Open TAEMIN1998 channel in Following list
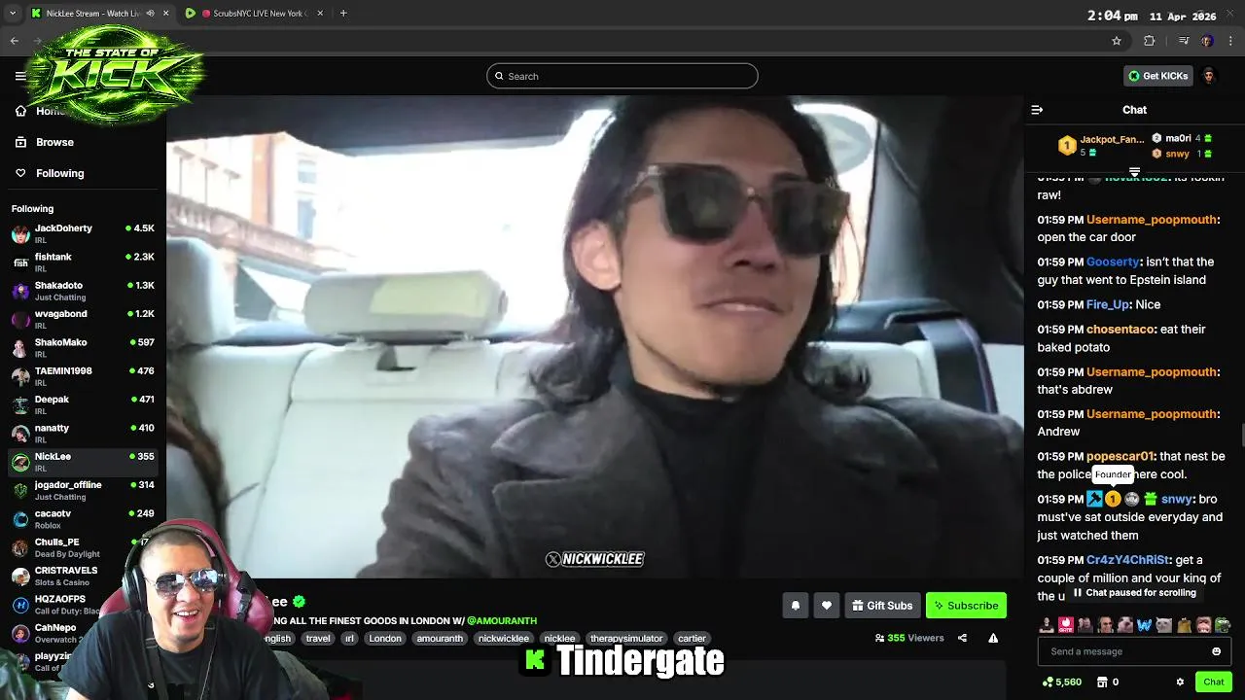1245x700 pixels. click(x=84, y=375)
